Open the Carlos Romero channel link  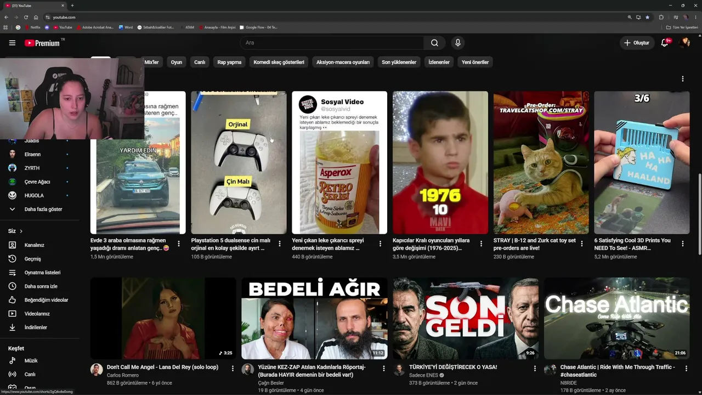[x=122, y=375]
